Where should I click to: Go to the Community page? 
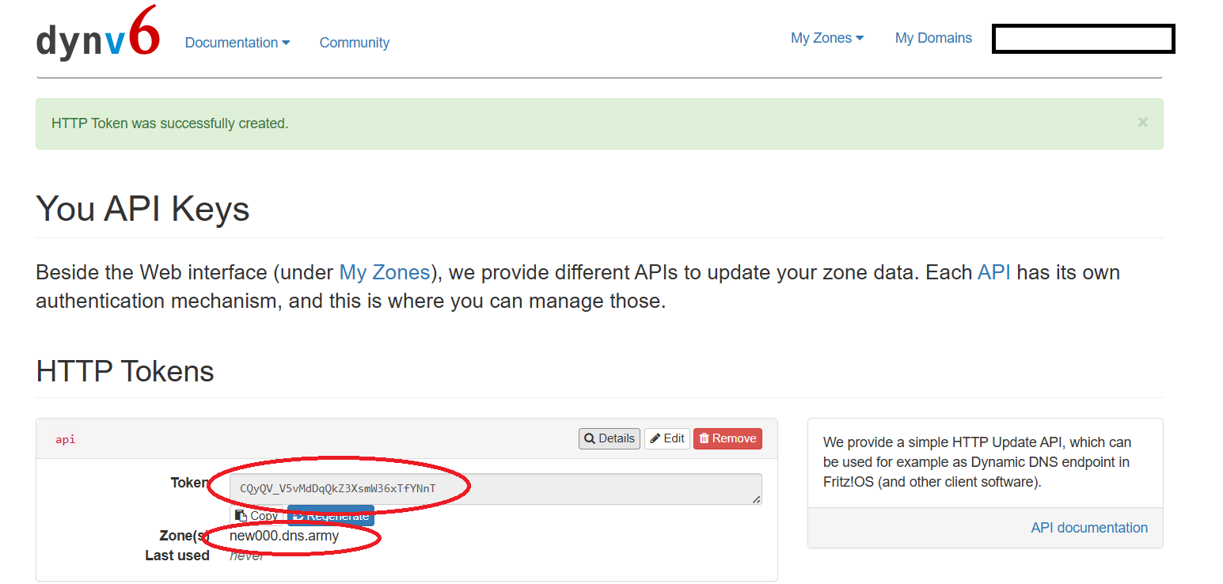point(354,43)
